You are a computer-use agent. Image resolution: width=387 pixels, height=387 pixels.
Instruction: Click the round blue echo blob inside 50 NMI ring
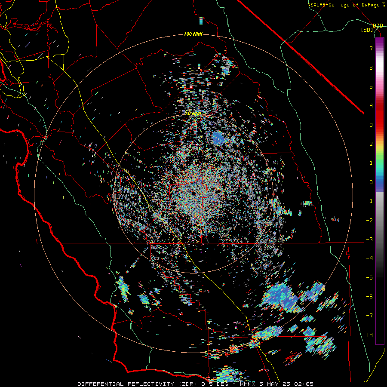[218, 138]
